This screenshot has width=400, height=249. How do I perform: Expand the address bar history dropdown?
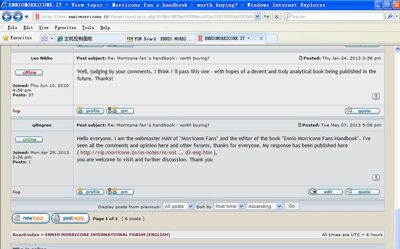(257, 17)
